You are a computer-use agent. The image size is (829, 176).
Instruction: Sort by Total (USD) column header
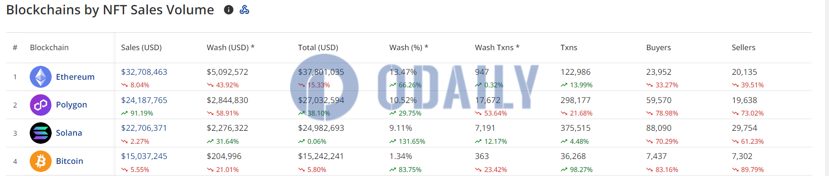point(318,47)
